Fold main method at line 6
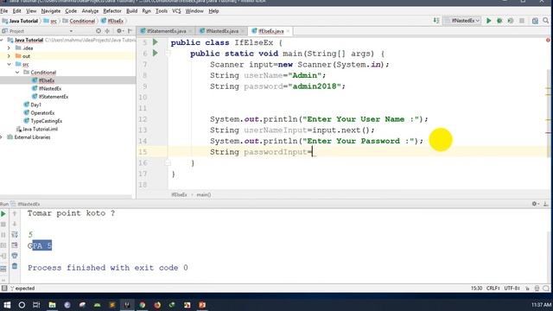The image size is (553, 311). [168, 54]
